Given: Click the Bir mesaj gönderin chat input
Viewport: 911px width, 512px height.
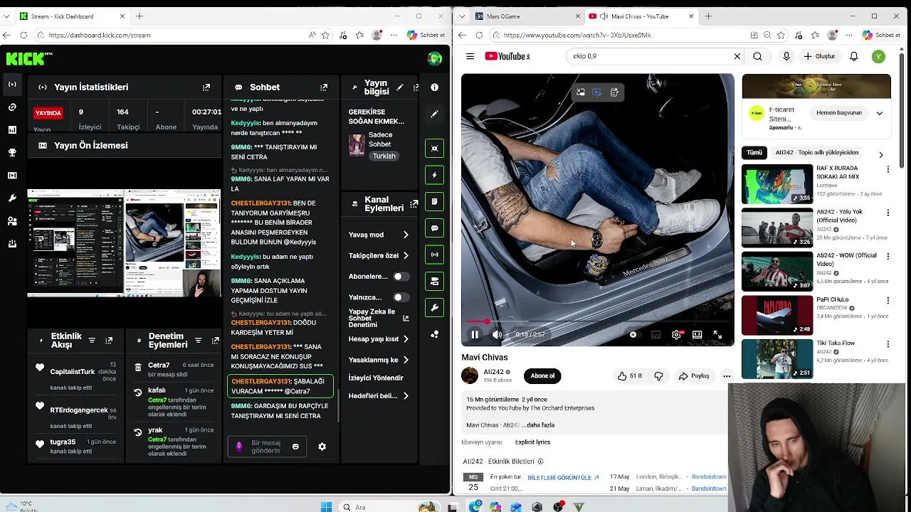Looking at the screenshot, I should click(x=265, y=447).
